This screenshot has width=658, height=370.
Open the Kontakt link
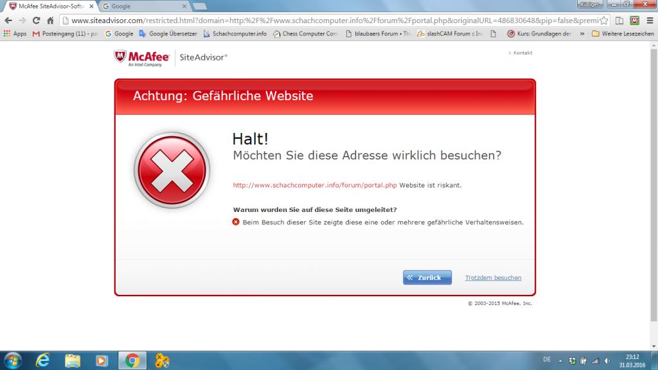tap(521, 53)
